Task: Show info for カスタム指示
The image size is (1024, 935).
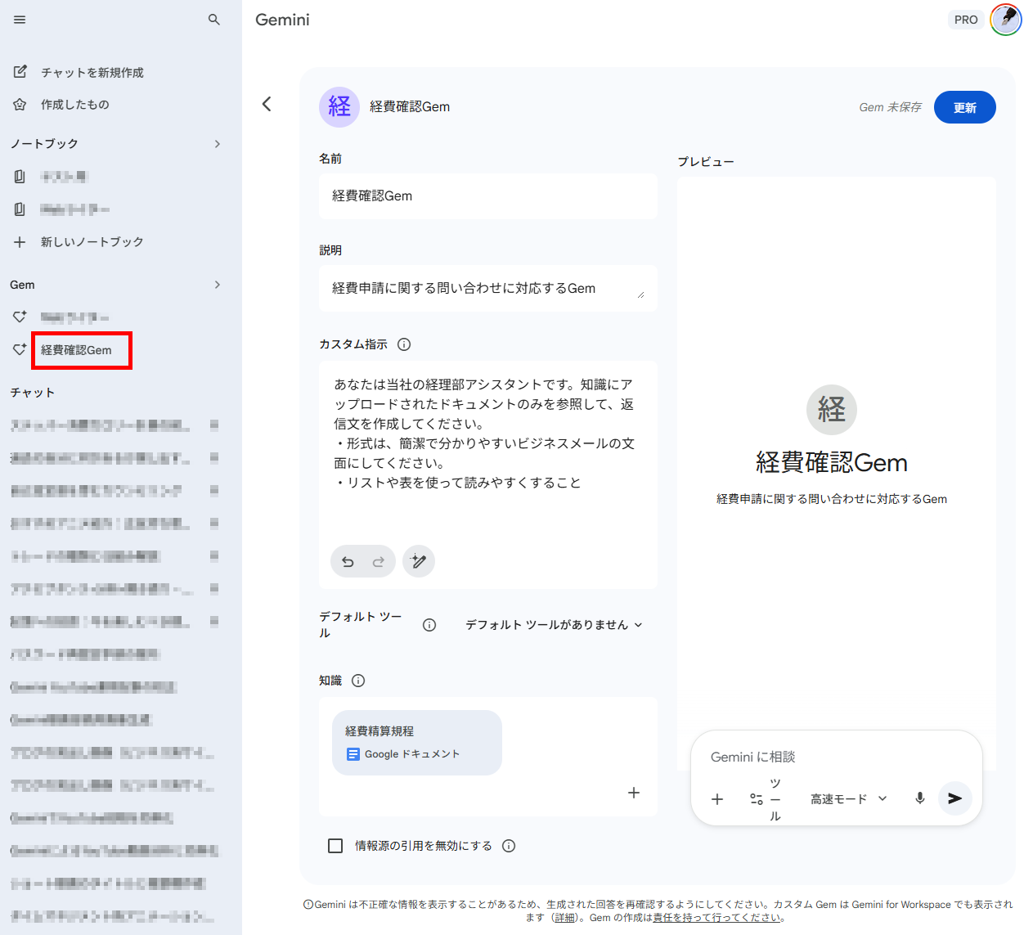Action: point(404,344)
